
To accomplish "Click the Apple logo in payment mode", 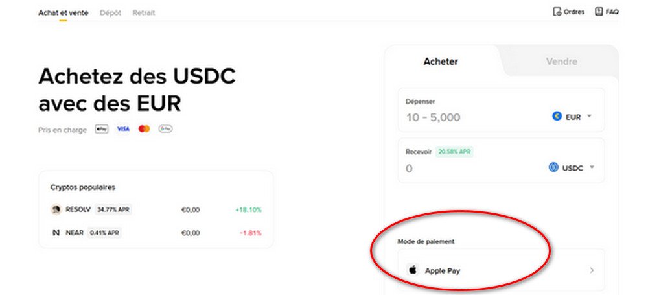I will 412,270.
